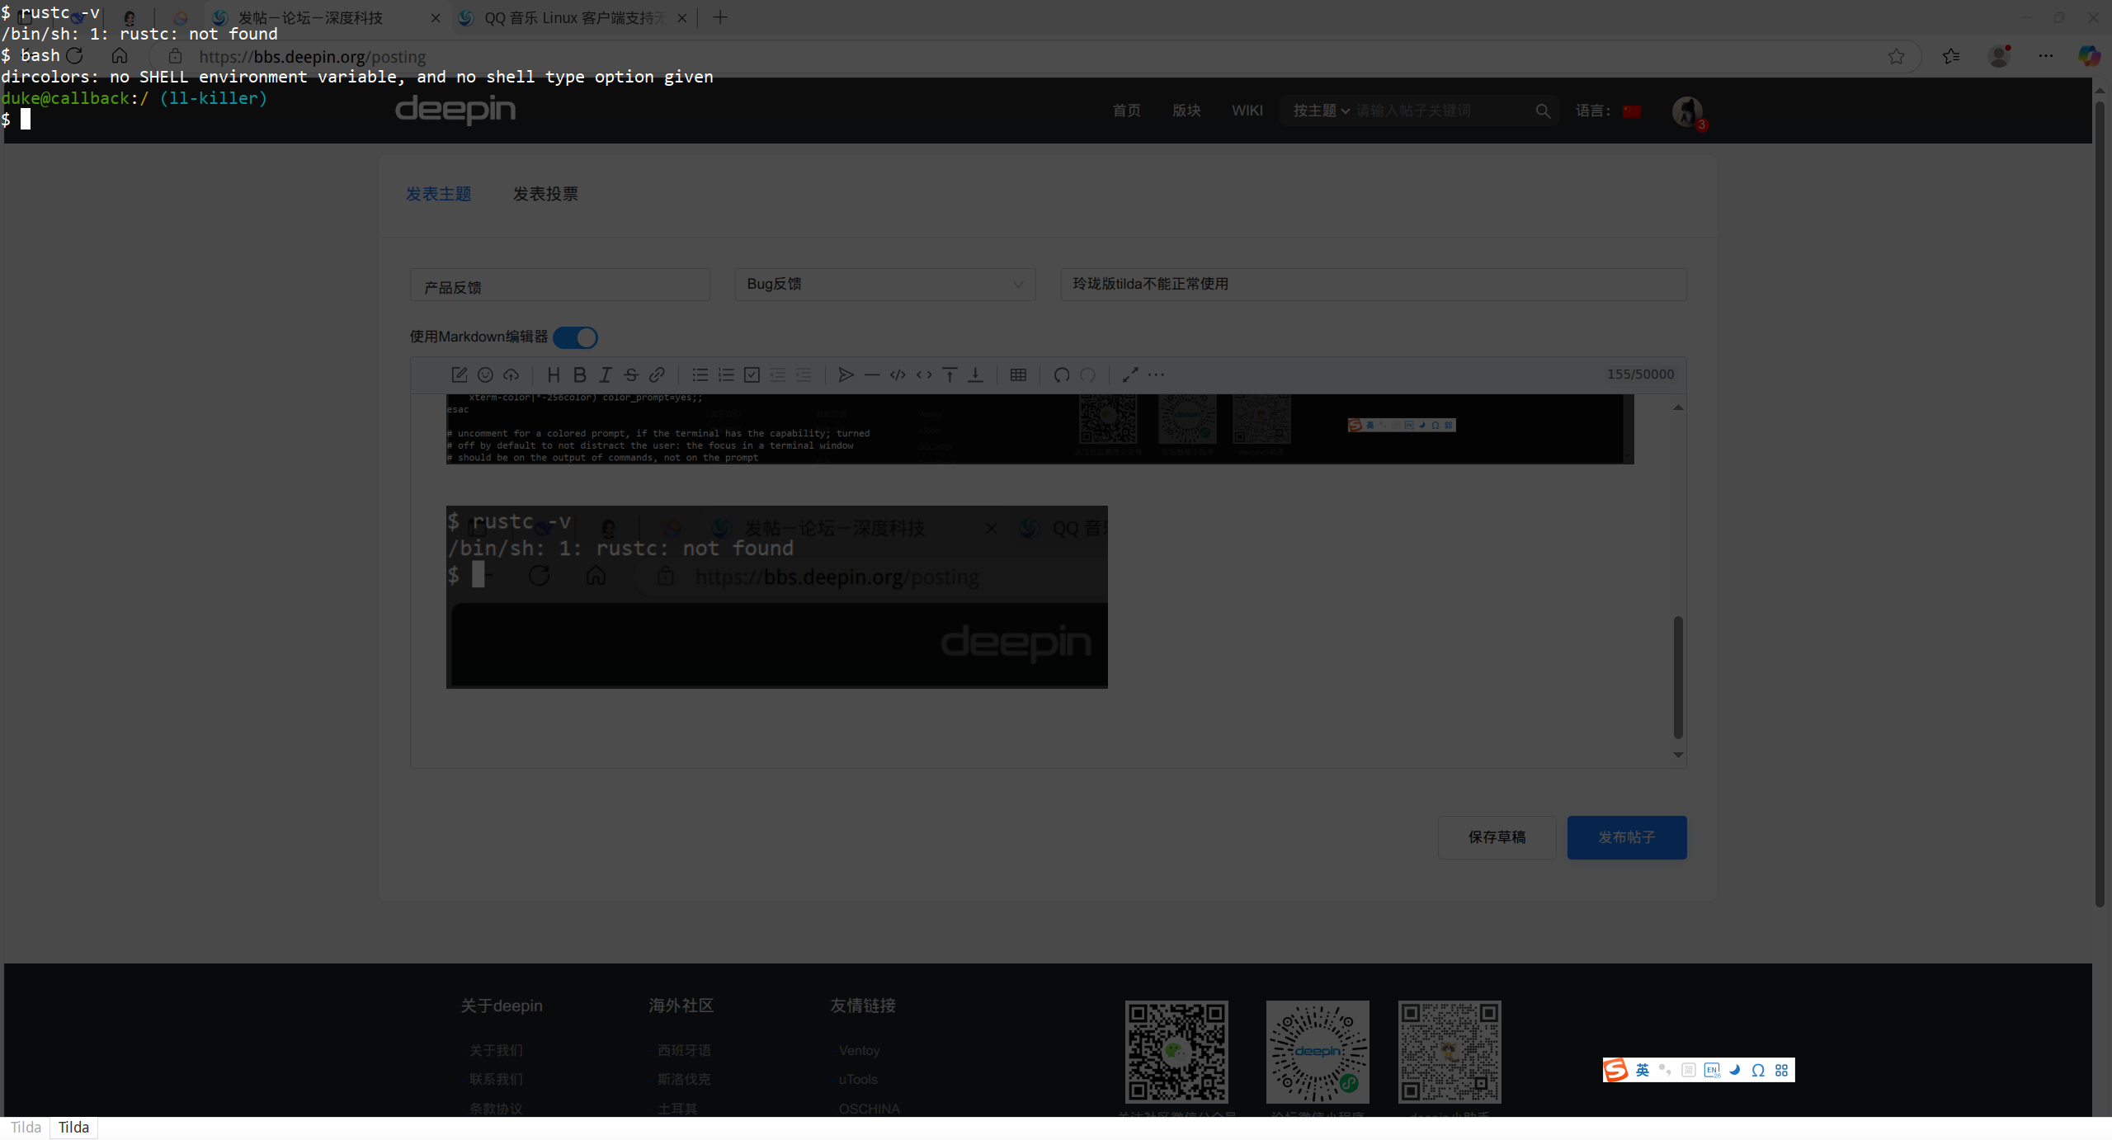The height and width of the screenshot is (1140, 2112).
Task: Click the user avatar in the deepin header
Action: point(1687,111)
